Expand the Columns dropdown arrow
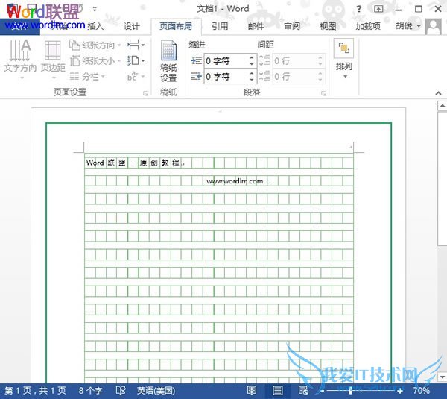 click(x=103, y=77)
